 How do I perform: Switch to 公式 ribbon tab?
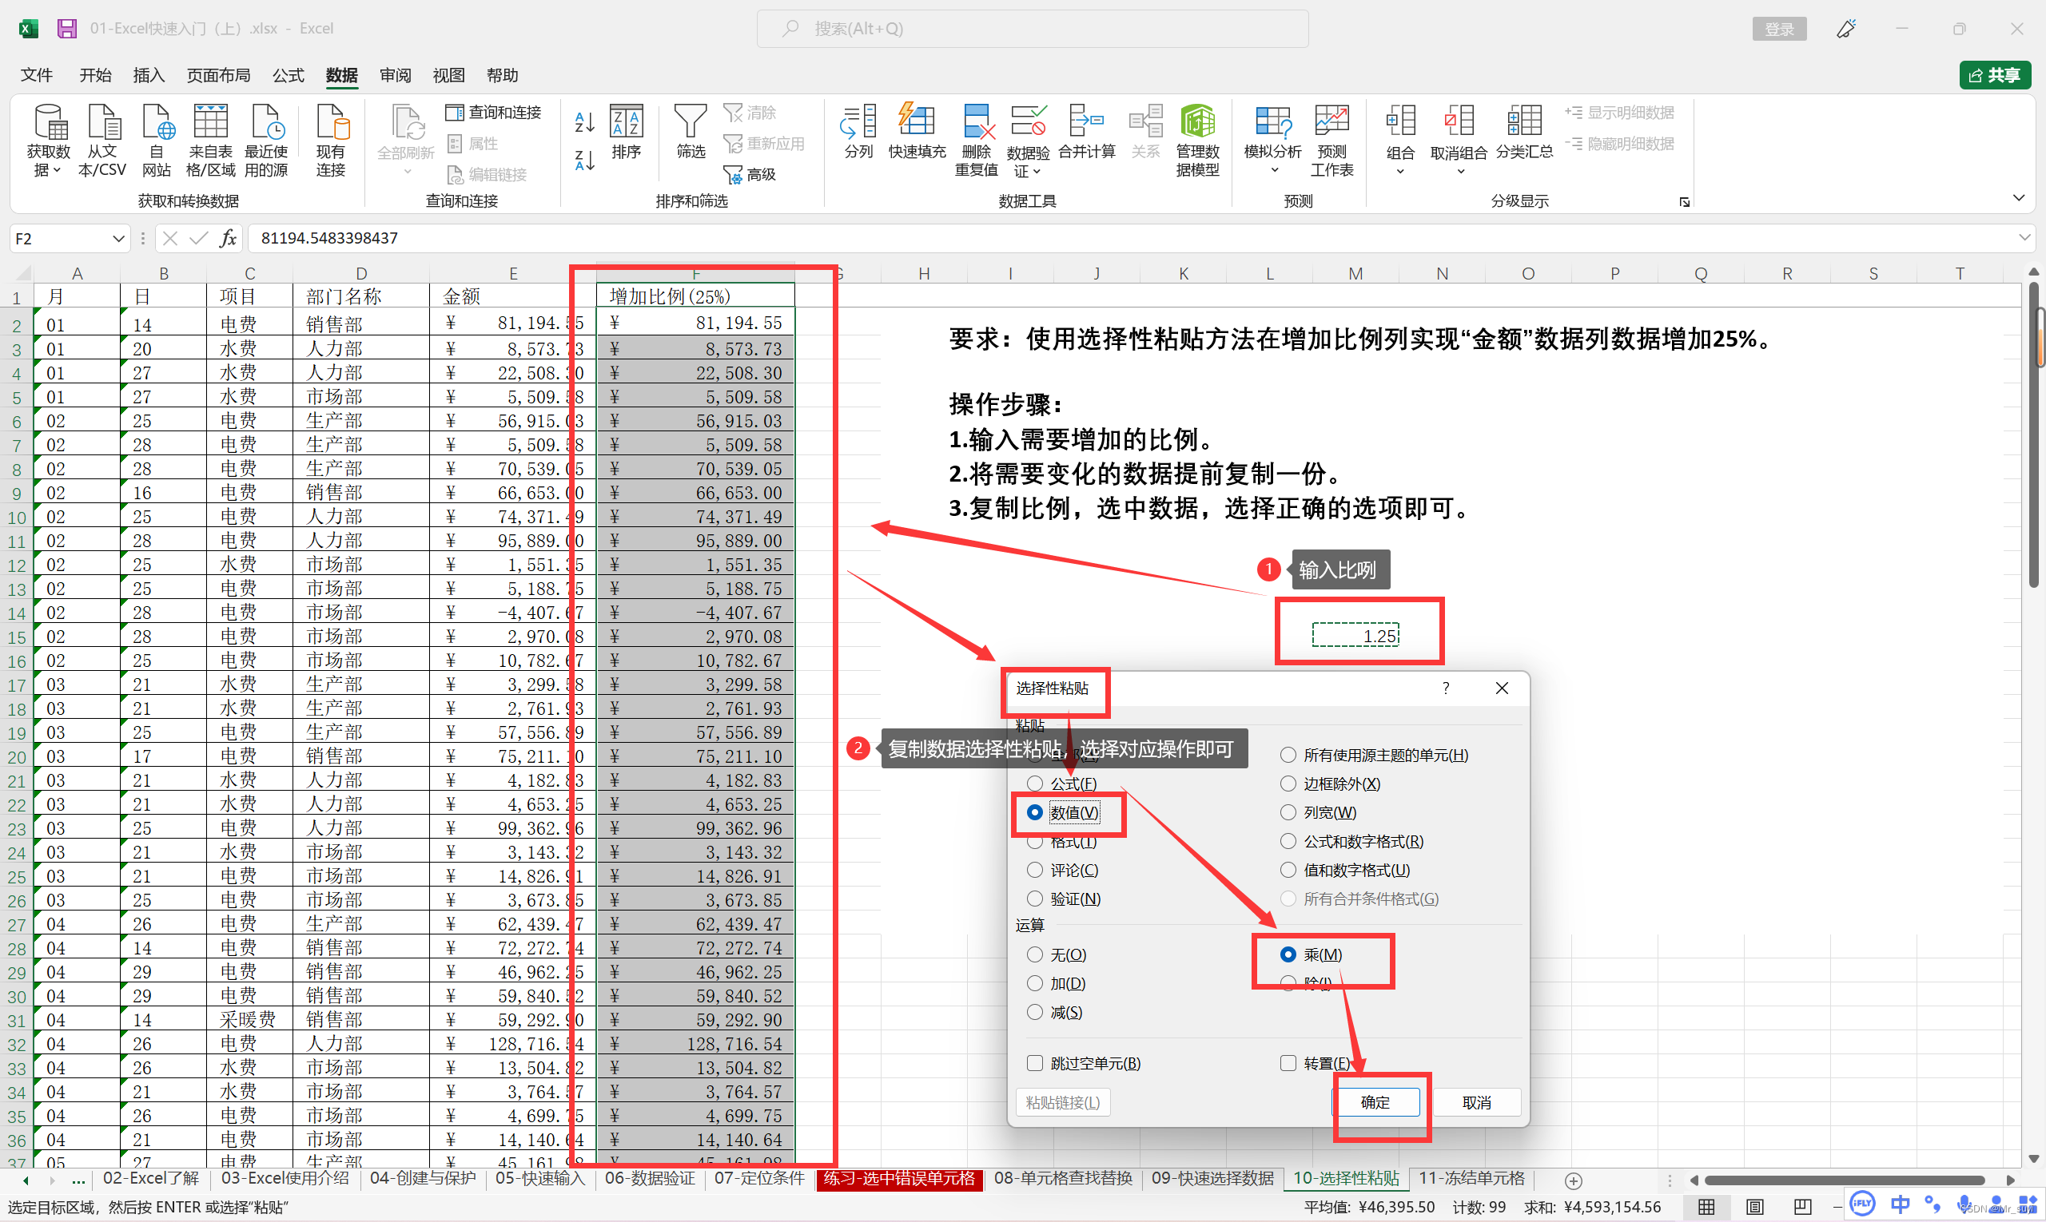coord(289,75)
